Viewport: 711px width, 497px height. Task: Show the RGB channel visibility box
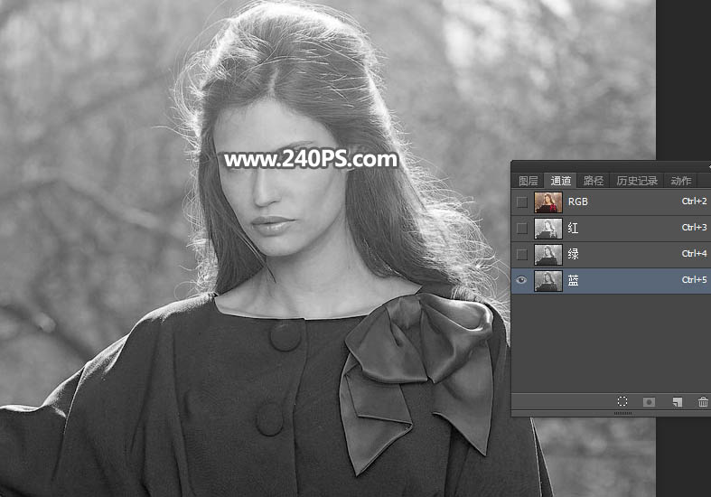coord(522,202)
